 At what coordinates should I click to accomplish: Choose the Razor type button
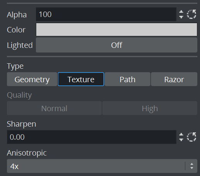[174, 79]
